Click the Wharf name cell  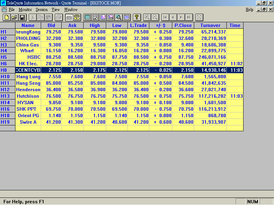(x=28, y=51)
